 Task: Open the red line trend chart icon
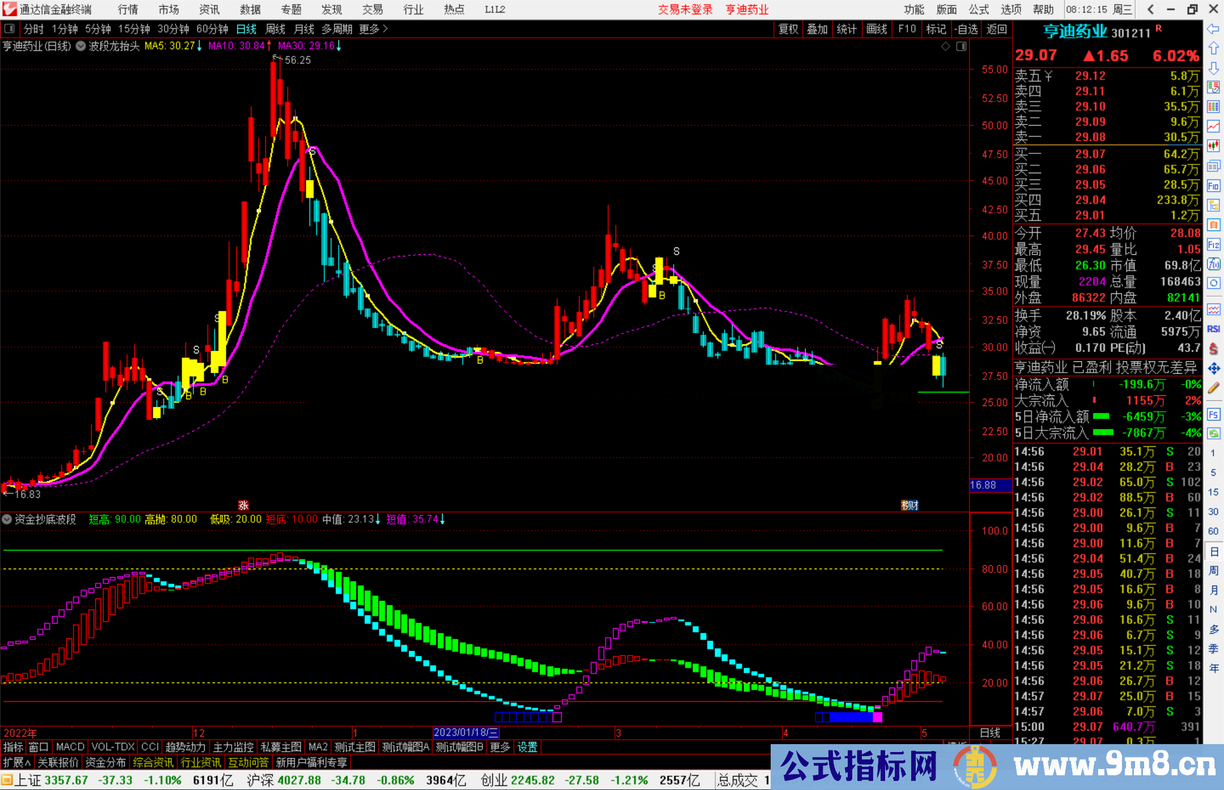pyautogui.click(x=1213, y=126)
